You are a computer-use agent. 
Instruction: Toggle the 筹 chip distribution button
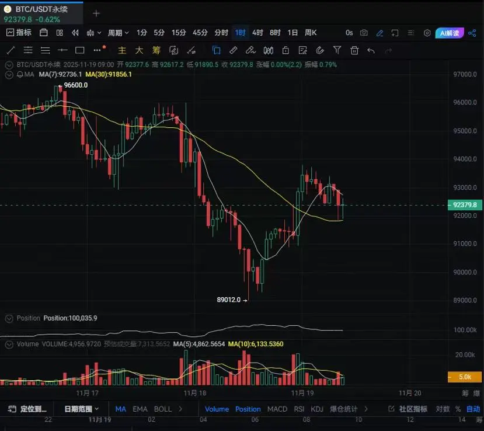coord(156,50)
